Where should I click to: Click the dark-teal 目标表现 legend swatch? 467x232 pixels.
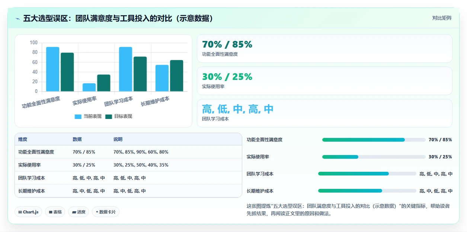coord(109,116)
